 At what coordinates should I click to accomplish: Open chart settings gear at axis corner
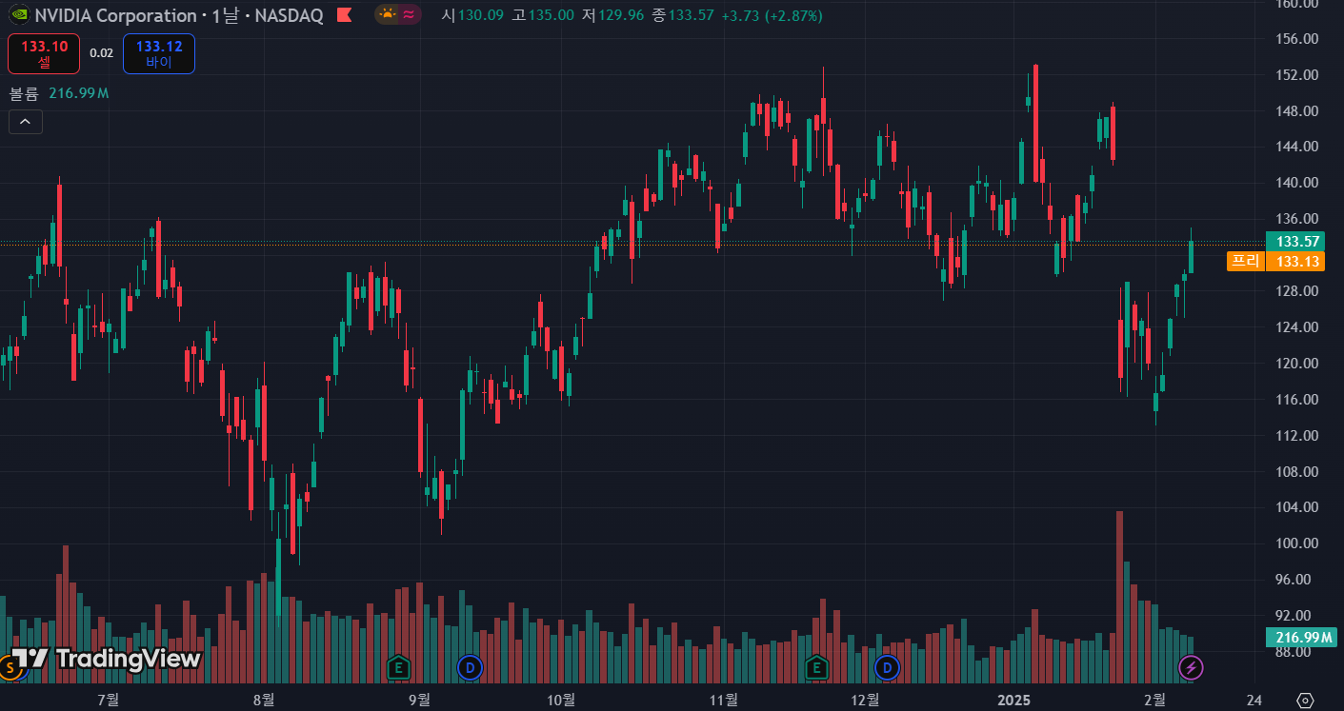pos(1305,701)
